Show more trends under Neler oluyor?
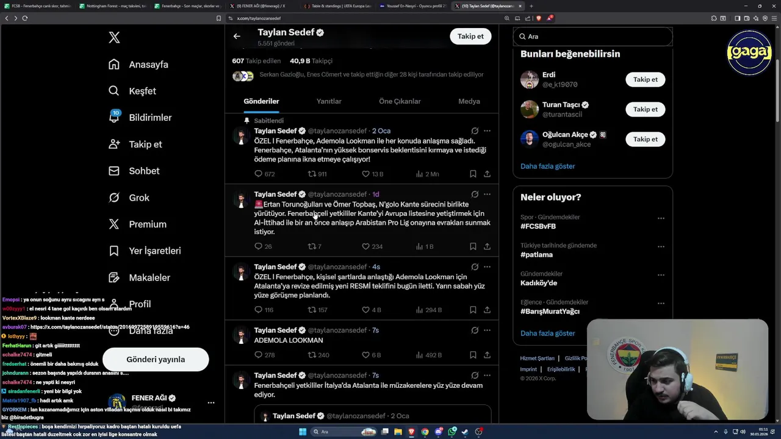This screenshot has height=439, width=781. pos(547,333)
